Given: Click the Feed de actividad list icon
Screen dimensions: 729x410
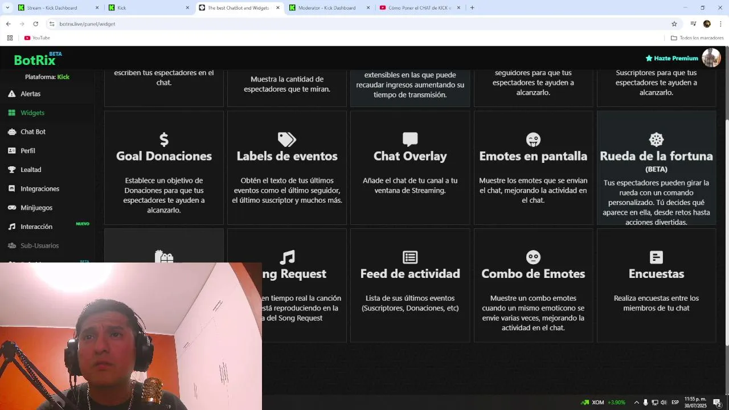Looking at the screenshot, I should pyautogui.click(x=410, y=257).
